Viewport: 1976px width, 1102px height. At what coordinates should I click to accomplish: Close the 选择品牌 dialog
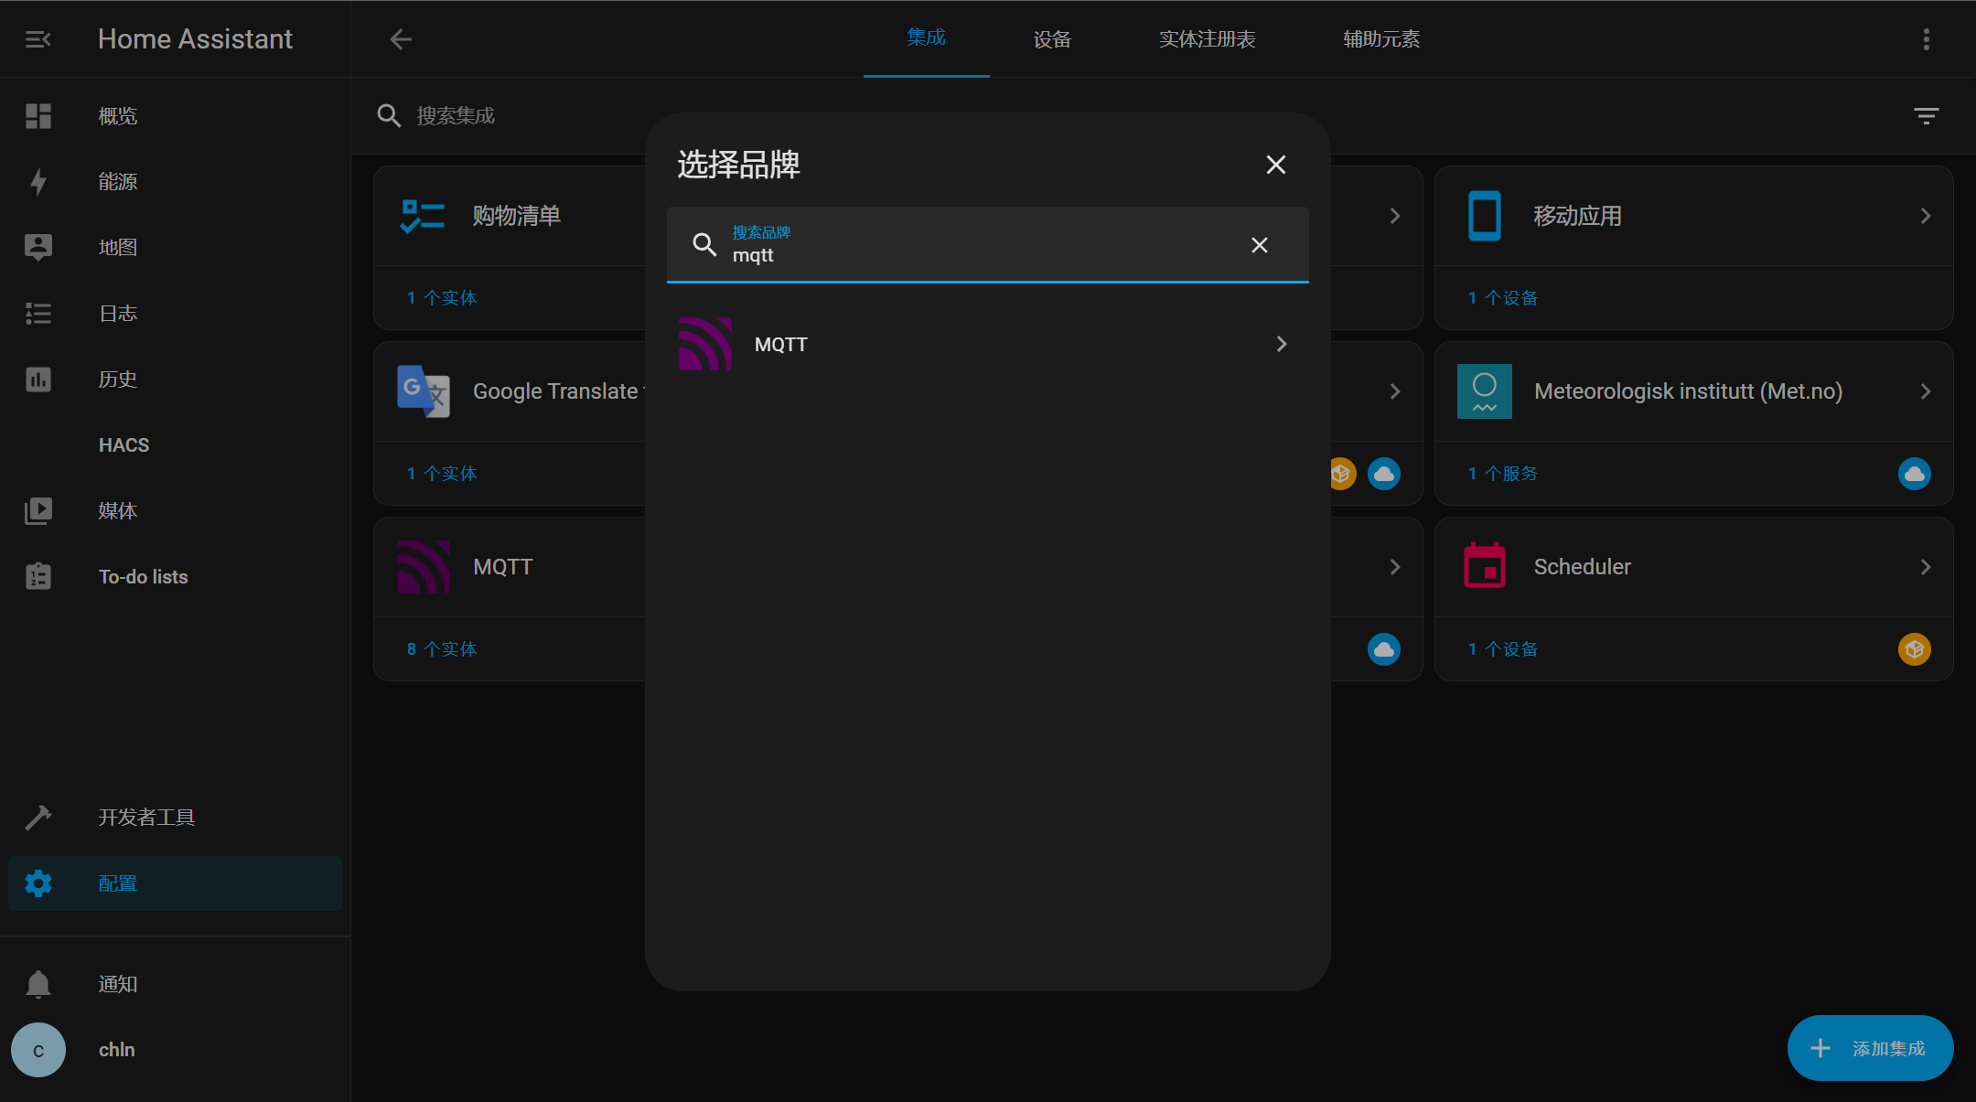pos(1276,165)
